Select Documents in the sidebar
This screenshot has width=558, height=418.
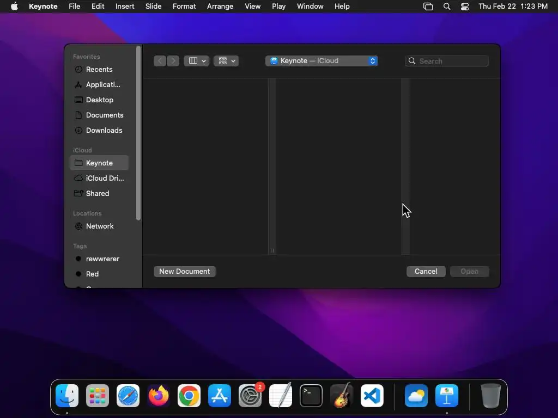pyautogui.click(x=99, y=115)
